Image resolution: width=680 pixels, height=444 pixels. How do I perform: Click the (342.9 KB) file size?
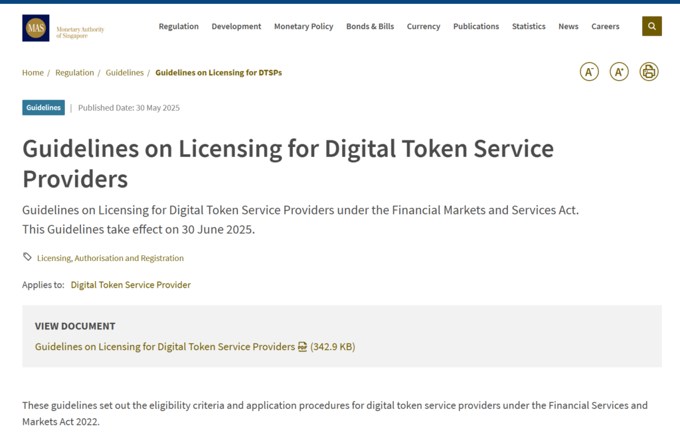pos(333,347)
